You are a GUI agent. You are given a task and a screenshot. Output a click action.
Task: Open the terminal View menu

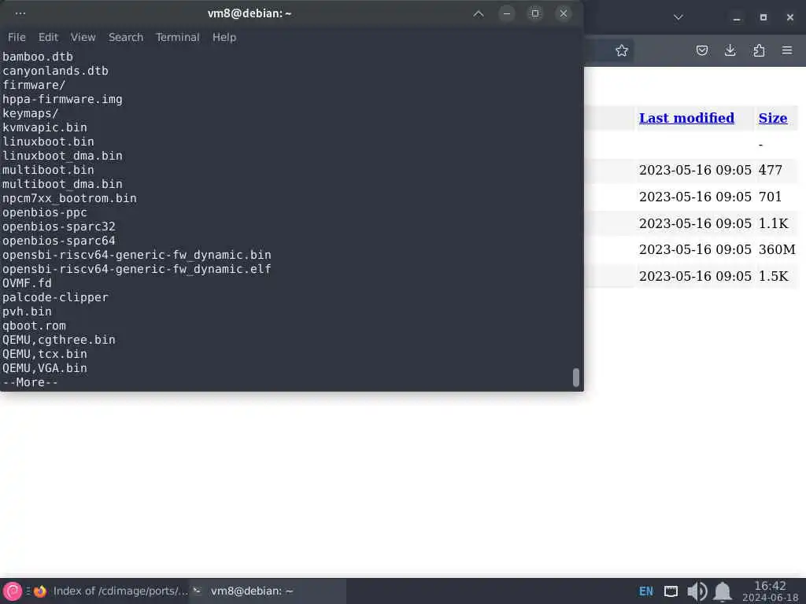coord(83,37)
